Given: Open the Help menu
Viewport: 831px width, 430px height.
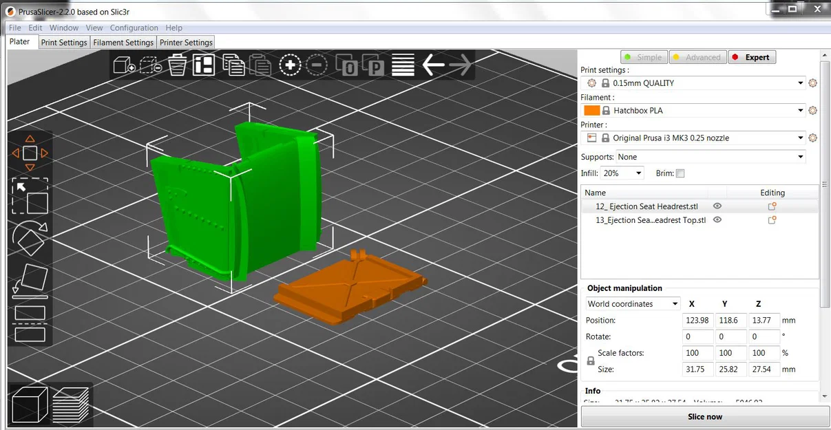Looking at the screenshot, I should click(x=174, y=28).
